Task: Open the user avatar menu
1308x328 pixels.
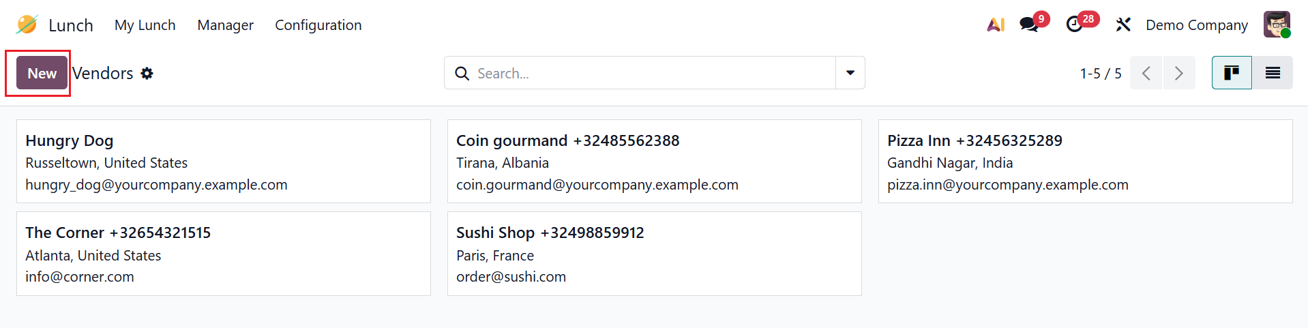Action: coord(1276,25)
